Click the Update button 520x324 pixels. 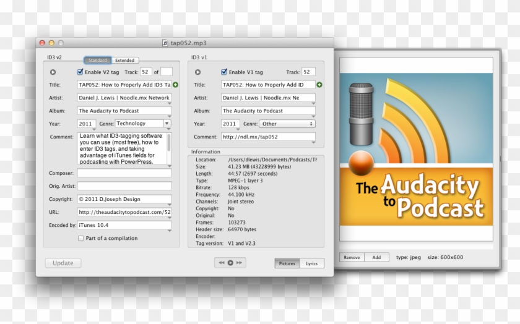pyautogui.click(x=63, y=263)
